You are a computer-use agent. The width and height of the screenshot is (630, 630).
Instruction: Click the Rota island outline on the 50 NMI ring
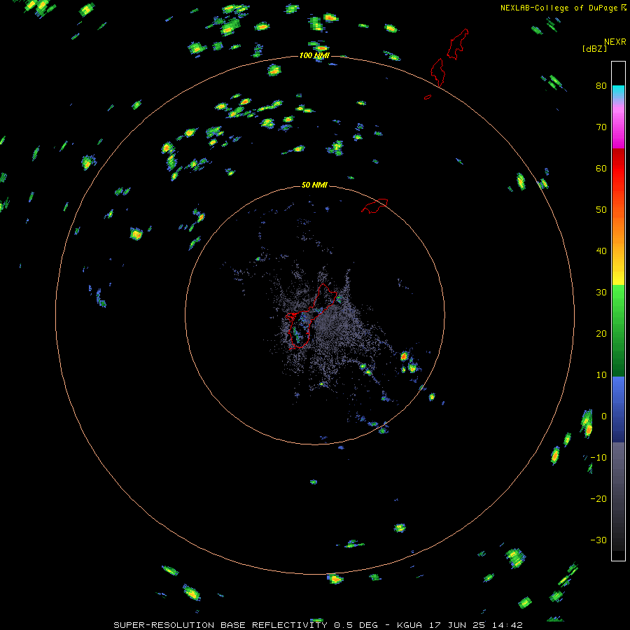(374, 206)
